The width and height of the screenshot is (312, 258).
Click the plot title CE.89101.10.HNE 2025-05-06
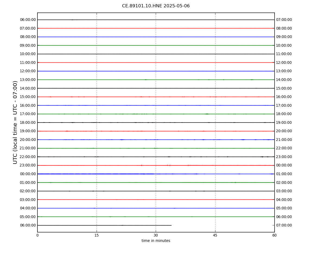point(156,6)
